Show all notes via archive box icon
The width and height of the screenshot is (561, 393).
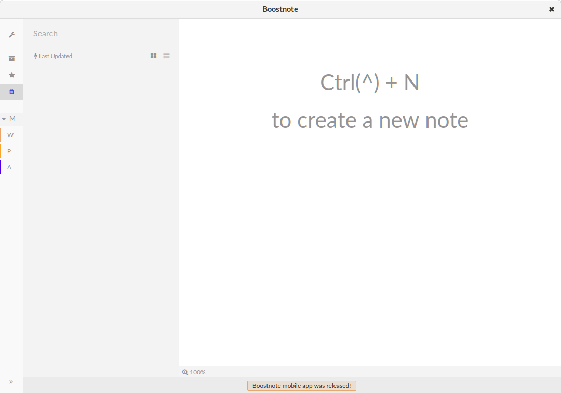11,58
